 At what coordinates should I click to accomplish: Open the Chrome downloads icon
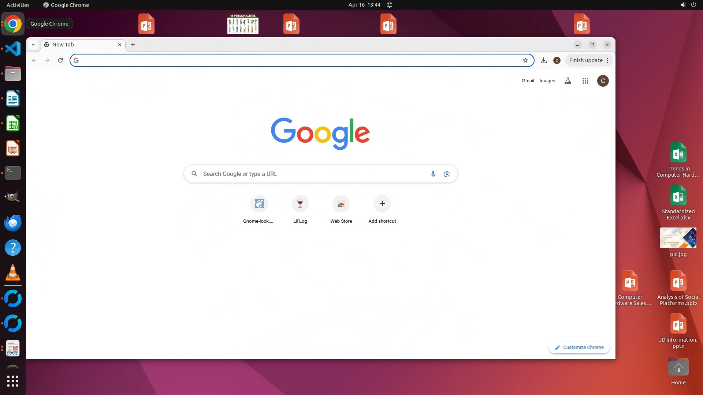(x=544, y=60)
